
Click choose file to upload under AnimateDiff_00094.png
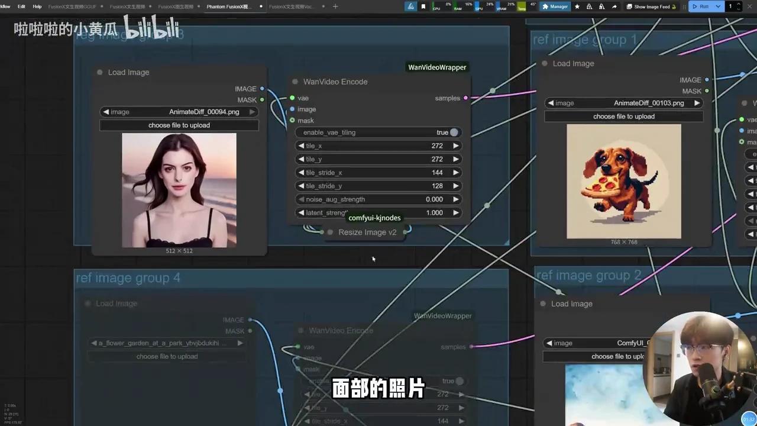[179, 125]
